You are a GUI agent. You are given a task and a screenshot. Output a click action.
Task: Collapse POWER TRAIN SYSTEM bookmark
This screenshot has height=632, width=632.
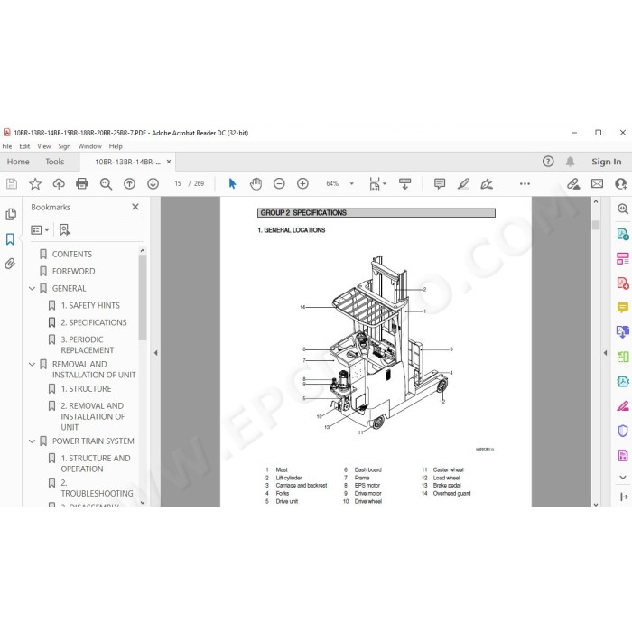pos(33,441)
